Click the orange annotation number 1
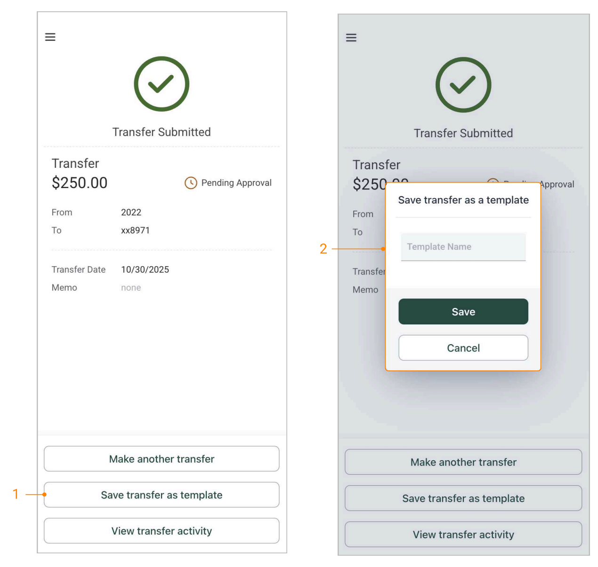598x567 pixels. [x=16, y=494]
